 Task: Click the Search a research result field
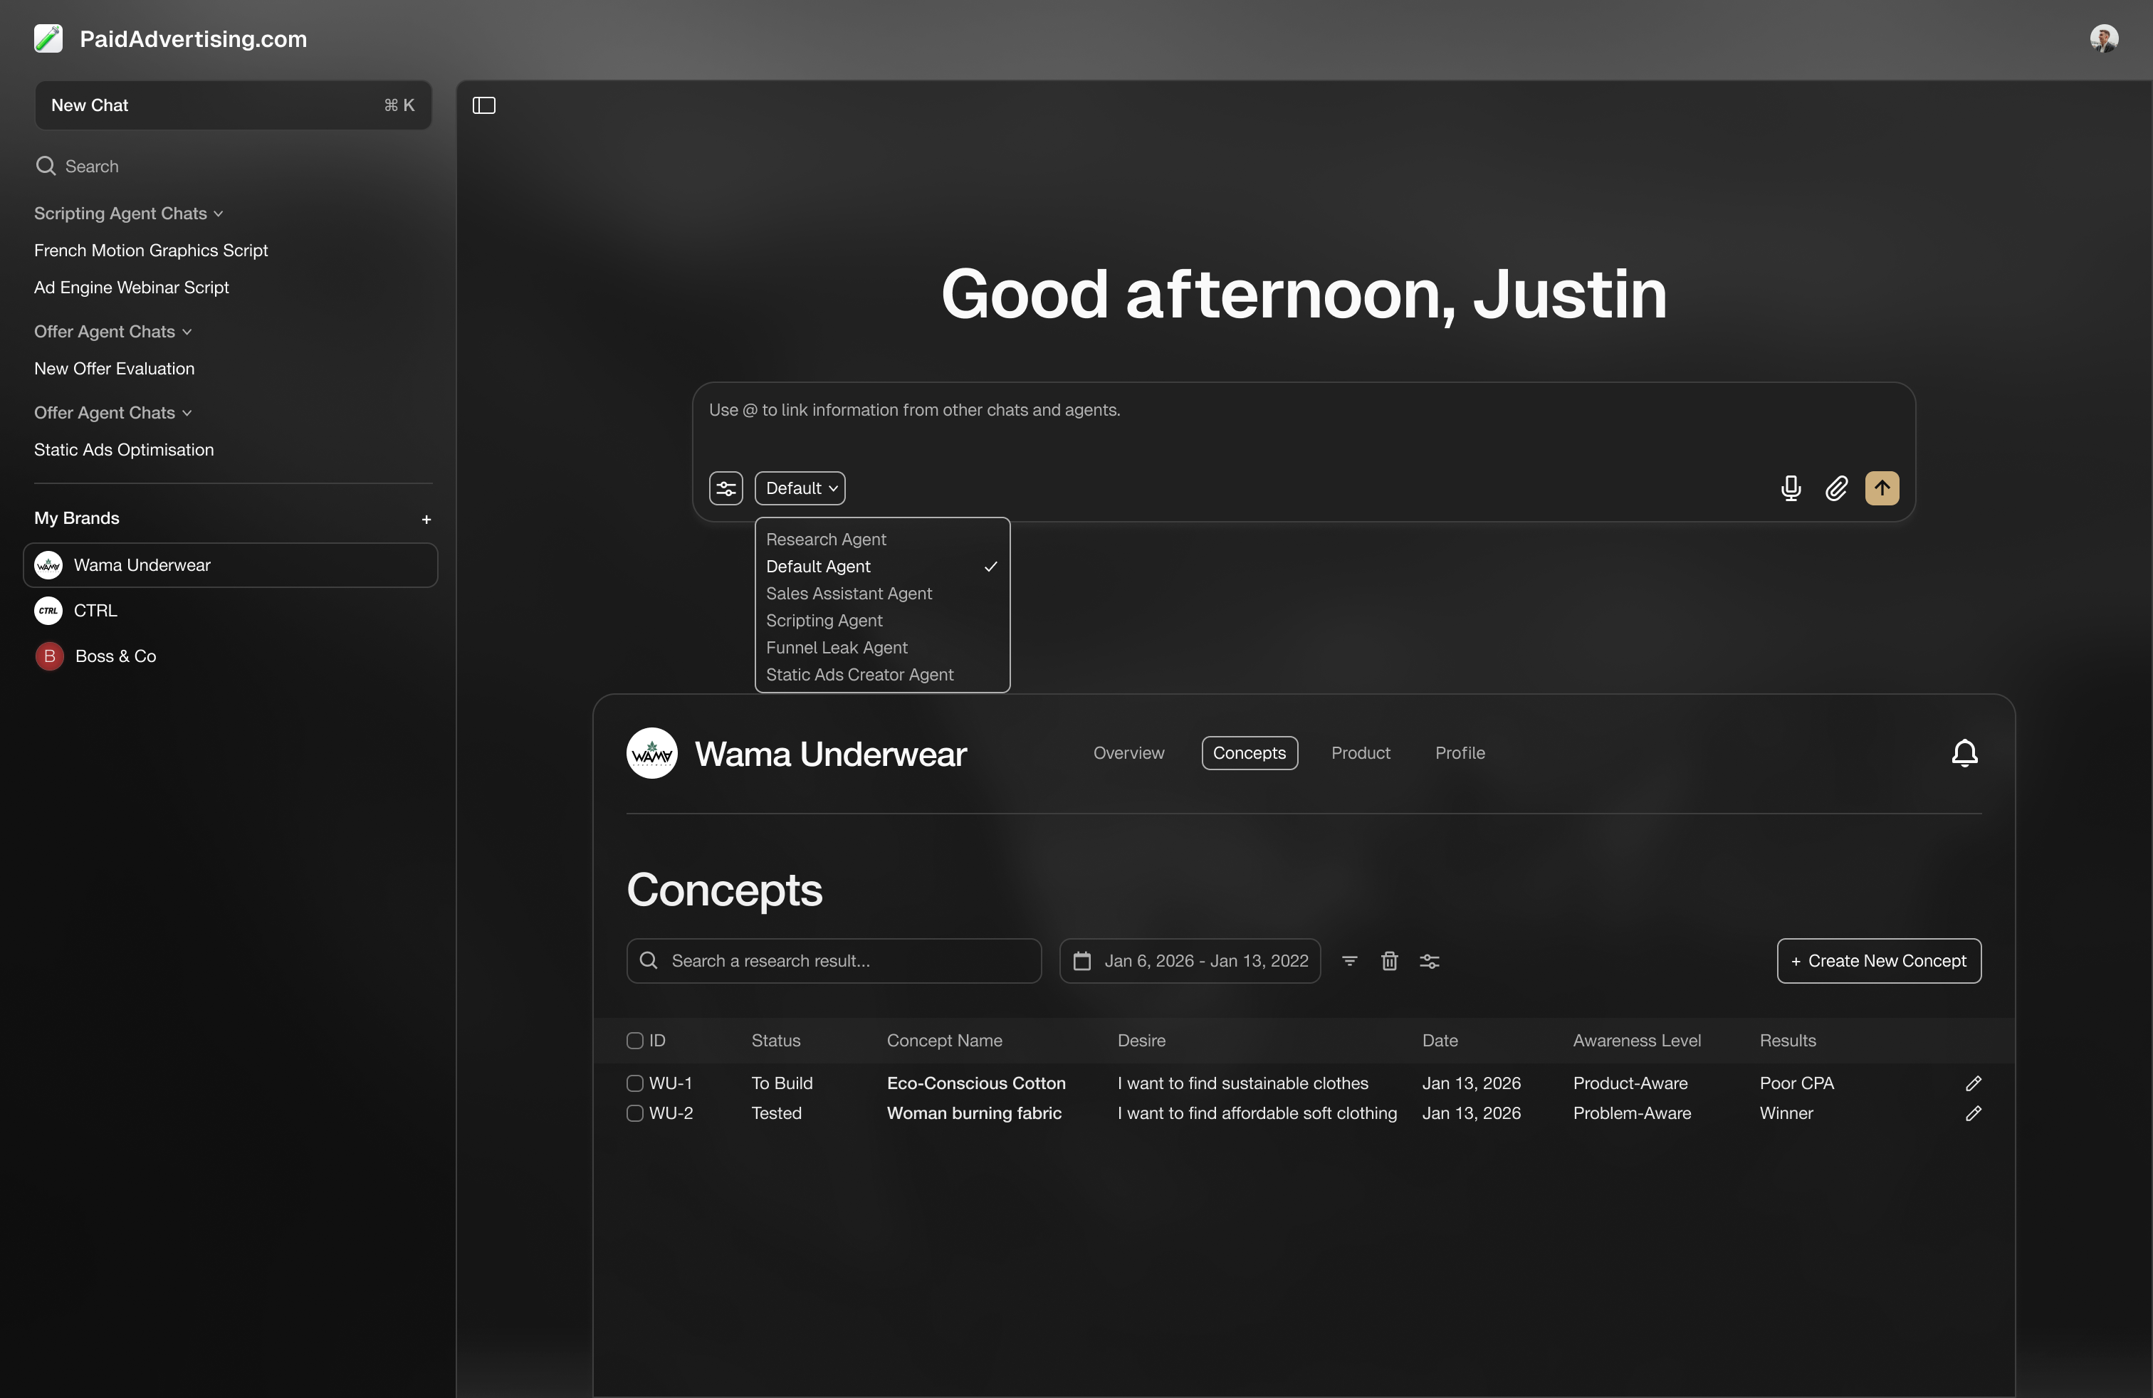[x=833, y=961]
